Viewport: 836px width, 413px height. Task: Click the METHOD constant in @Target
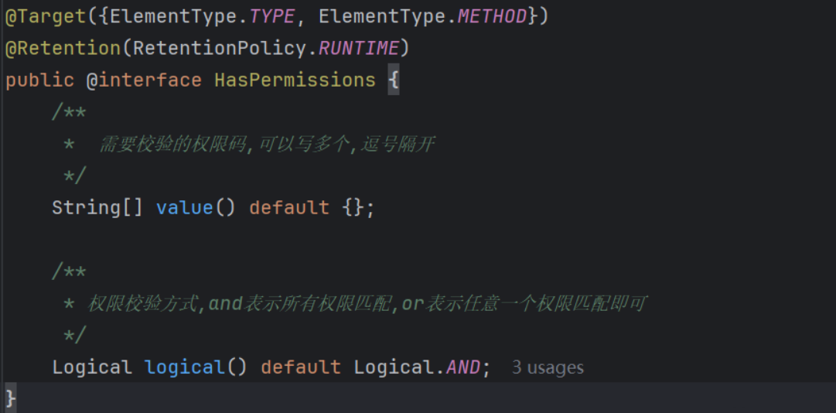coord(492,16)
